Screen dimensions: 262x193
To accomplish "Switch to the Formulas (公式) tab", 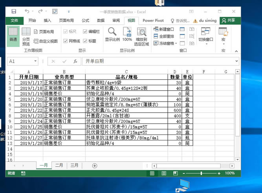I will point(85,20).
